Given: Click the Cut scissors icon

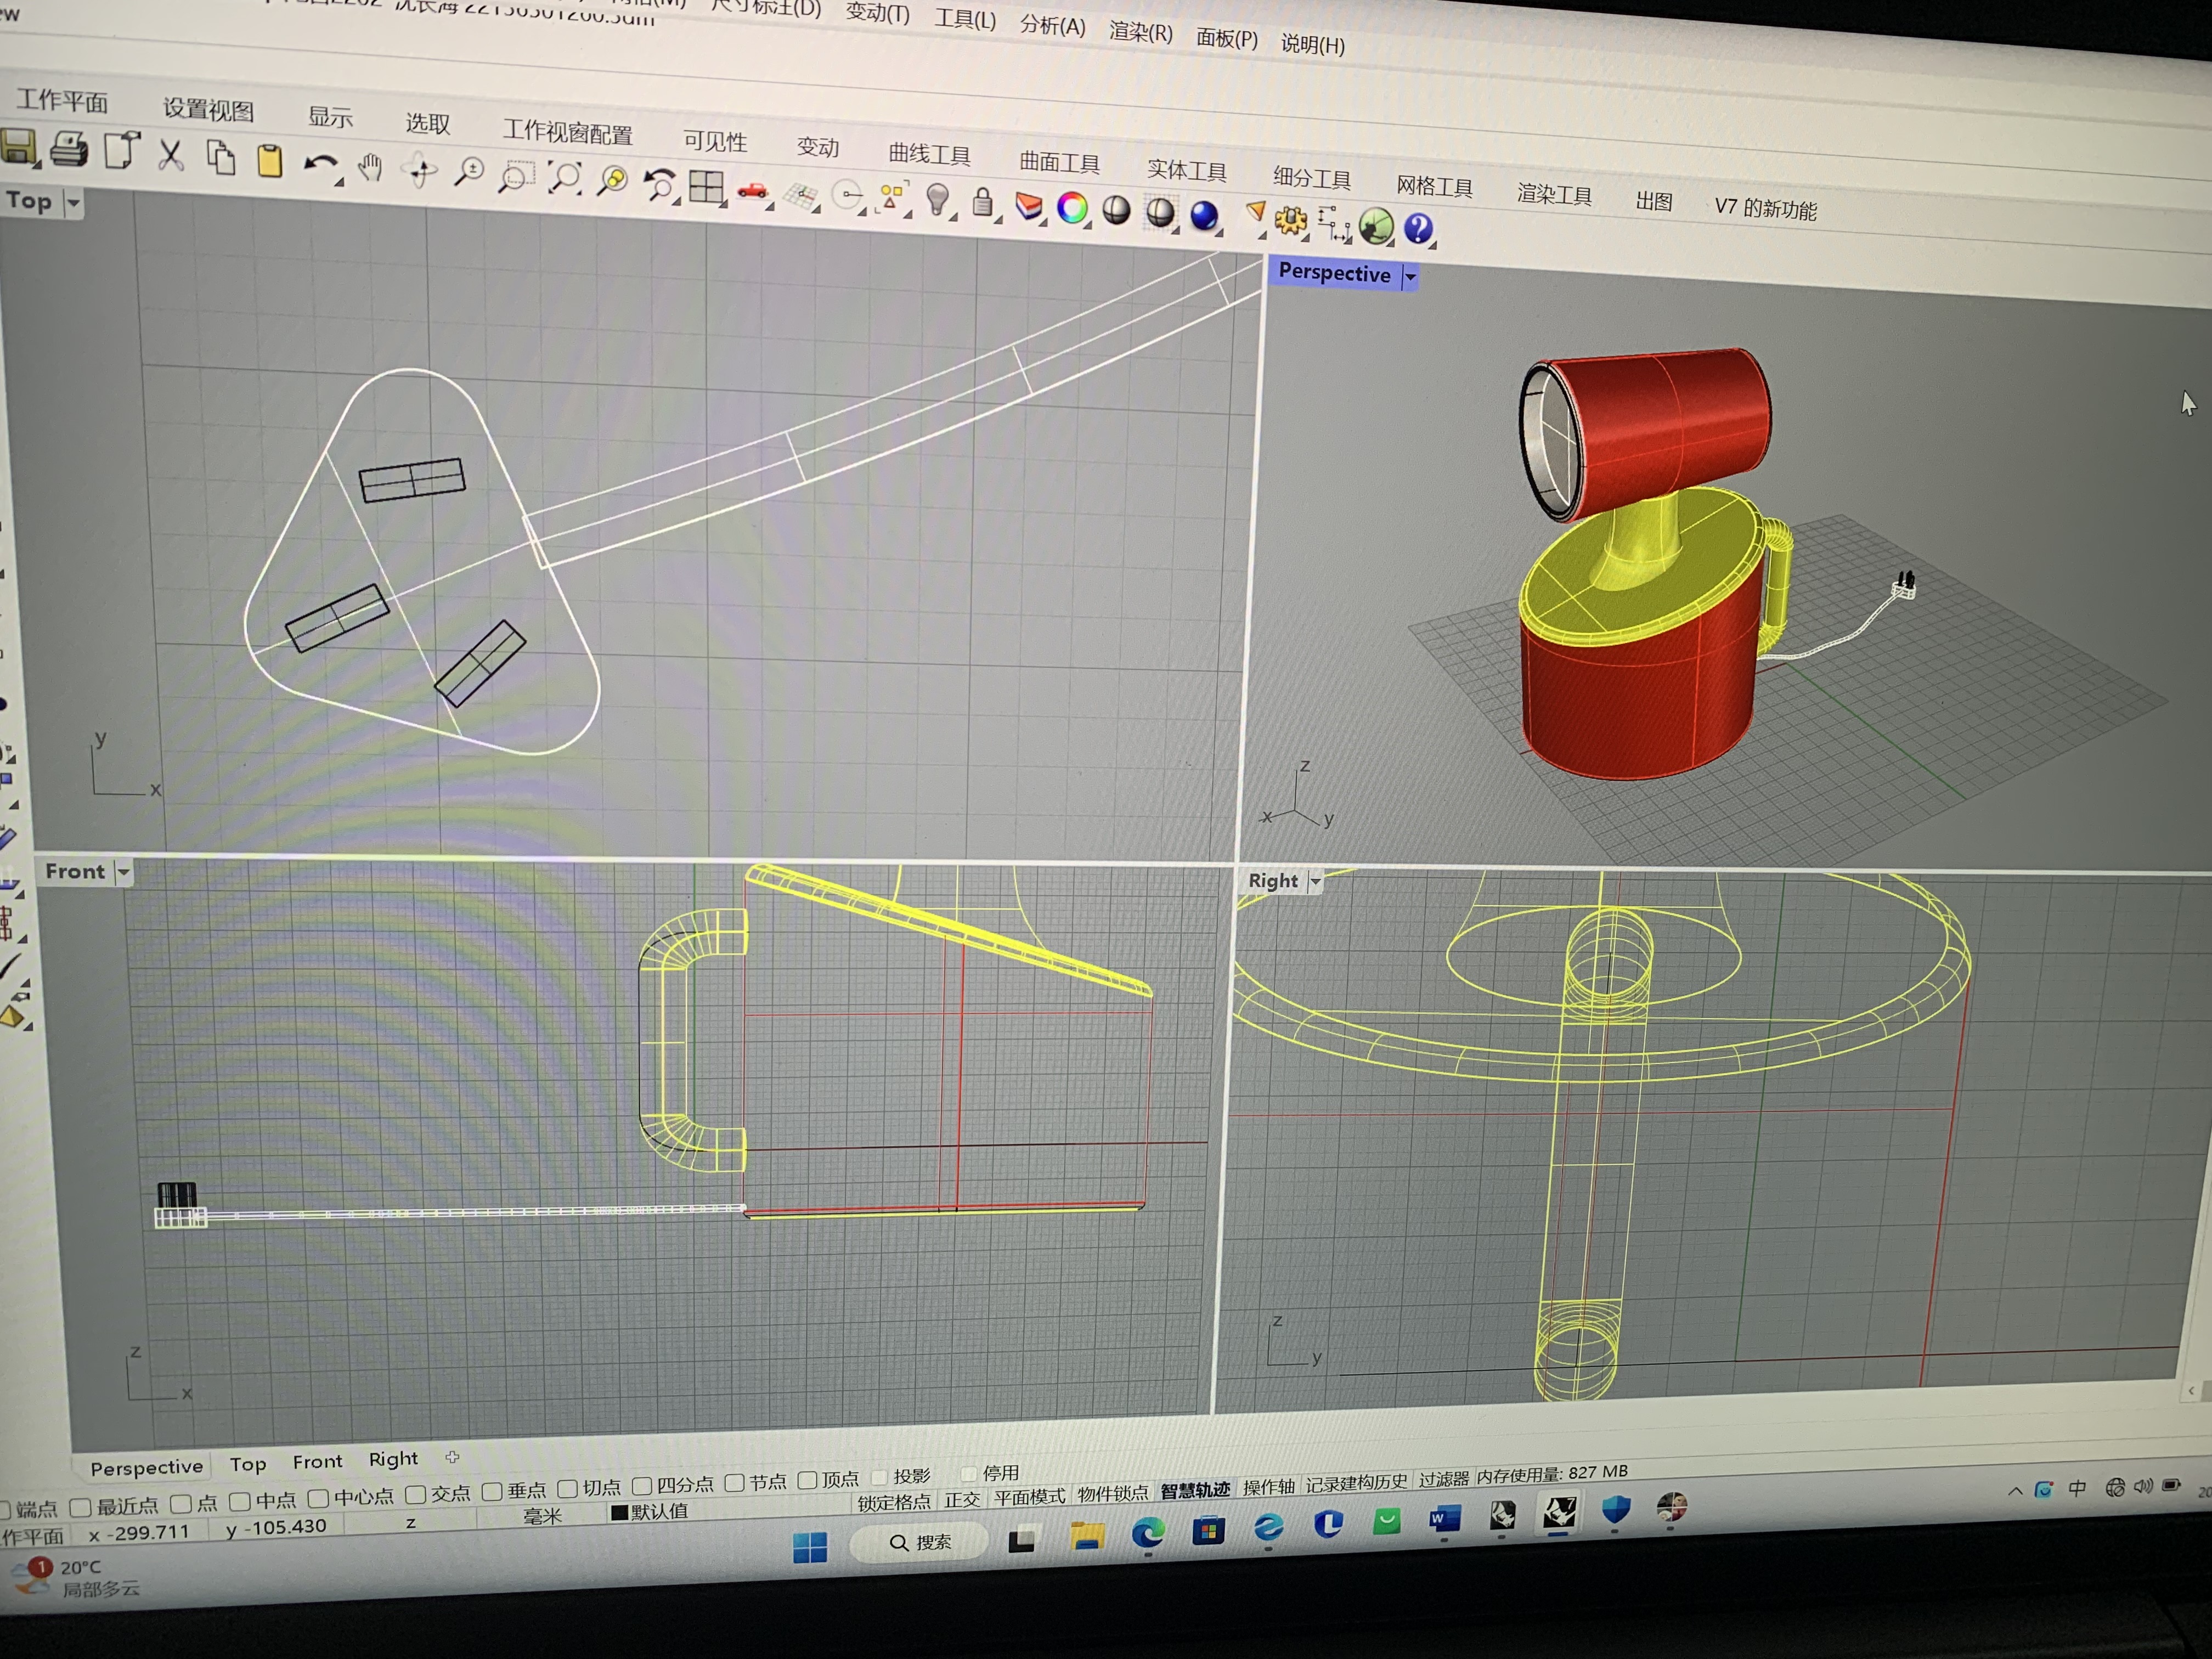Looking at the screenshot, I should point(171,155).
